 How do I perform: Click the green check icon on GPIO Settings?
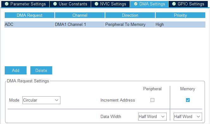[174, 4]
